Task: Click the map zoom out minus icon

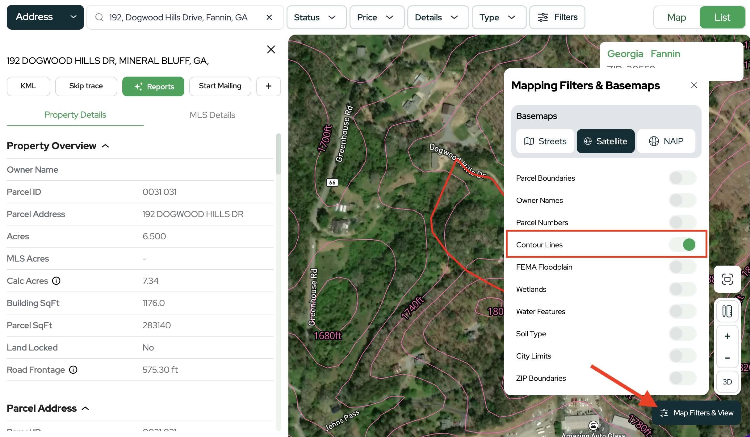Action: pyautogui.click(x=727, y=358)
